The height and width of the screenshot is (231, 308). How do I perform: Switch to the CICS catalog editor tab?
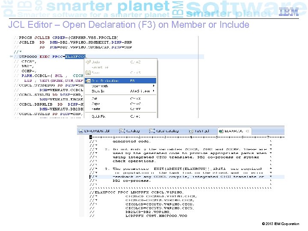(x=164, y=131)
